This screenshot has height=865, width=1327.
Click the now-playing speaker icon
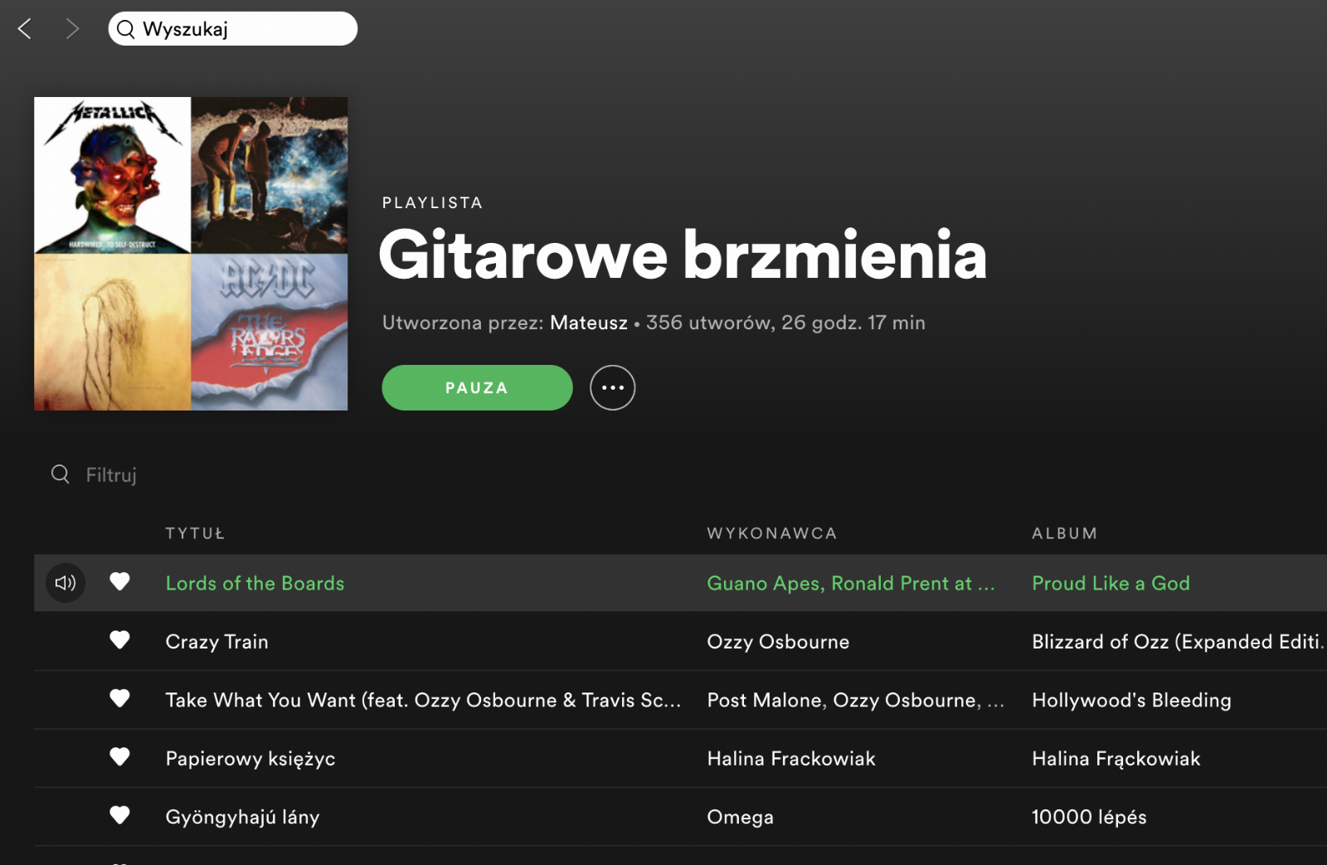66,583
